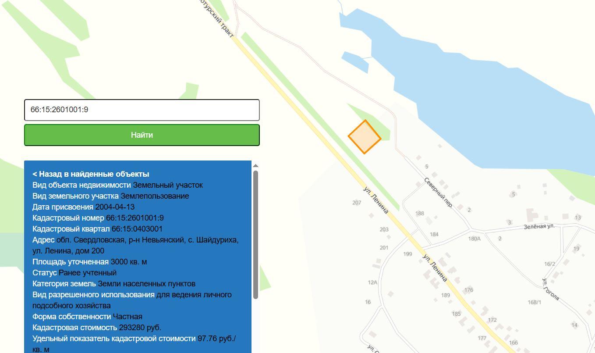Click house number 188 on the map
This screenshot has height=353, width=595.
click(420, 214)
